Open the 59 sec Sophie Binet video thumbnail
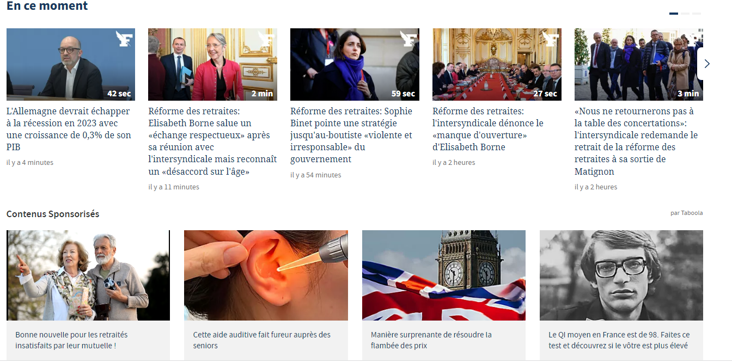Image resolution: width=732 pixels, height=363 pixels. (x=355, y=64)
